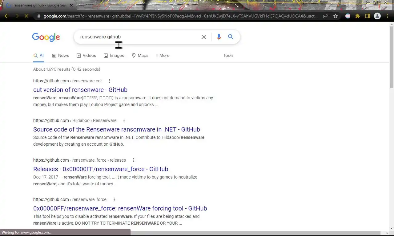Click the 'About 1,690 results' text
Viewport: 394px width, 236px height.
66,69
